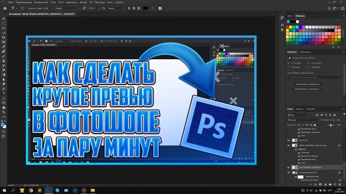The height and width of the screenshot is (194, 346).
Task: Open Skype from the taskbar
Action: (x=57, y=190)
